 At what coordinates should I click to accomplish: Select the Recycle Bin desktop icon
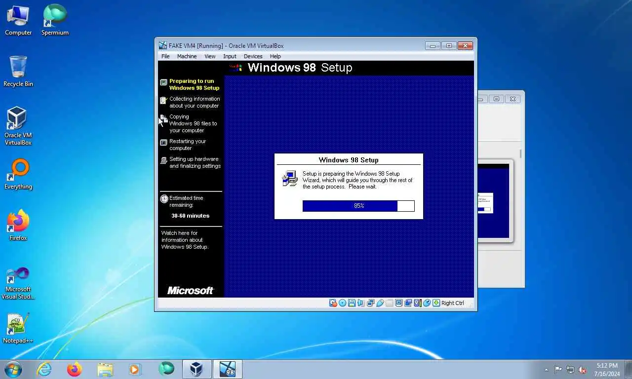[x=18, y=72]
